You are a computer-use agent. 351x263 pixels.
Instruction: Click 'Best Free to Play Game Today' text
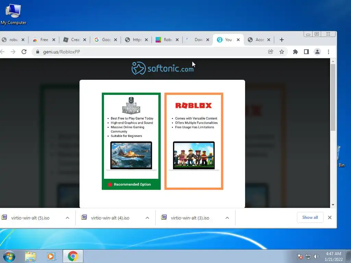pos(132,118)
